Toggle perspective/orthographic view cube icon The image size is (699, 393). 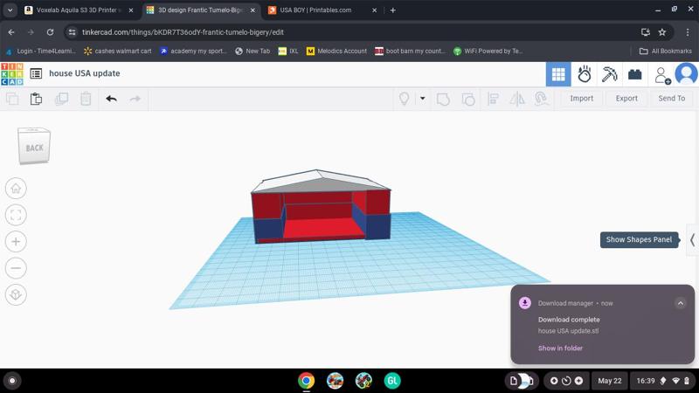point(16,295)
